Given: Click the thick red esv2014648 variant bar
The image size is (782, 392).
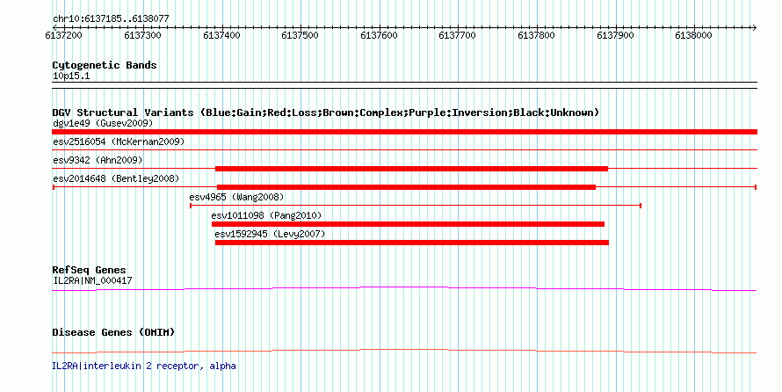Looking at the screenshot, I should (407, 187).
